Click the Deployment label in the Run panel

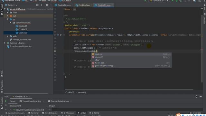coord(15,106)
